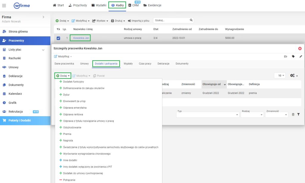Click the folder icon in details panel
Viewport: 305px width, 183px height.
[286, 56]
